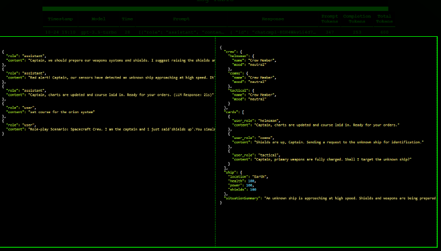This screenshot has width=441, height=251.
Task: Click the "cards": [ key in response JSON
Action: click(x=234, y=112)
